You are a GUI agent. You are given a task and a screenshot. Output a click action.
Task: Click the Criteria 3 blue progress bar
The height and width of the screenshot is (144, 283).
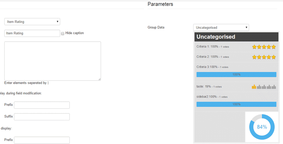[236, 74]
